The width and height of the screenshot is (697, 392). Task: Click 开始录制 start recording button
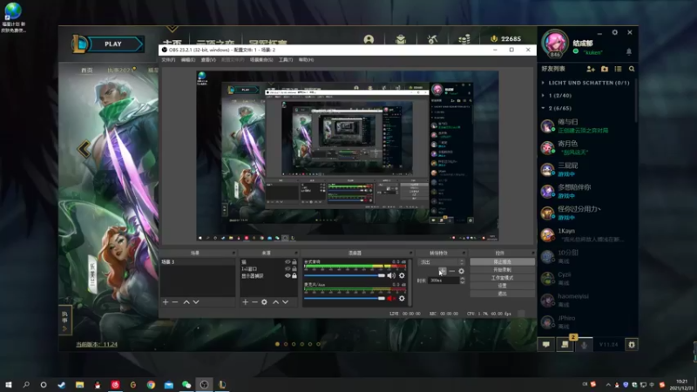[503, 270]
